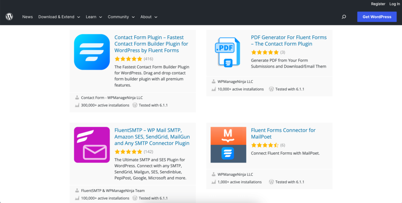Click 'Tested with 6.1.1' in MailPoet connector card
Viewport: 402px width, 203px height.
pyautogui.click(x=290, y=182)
